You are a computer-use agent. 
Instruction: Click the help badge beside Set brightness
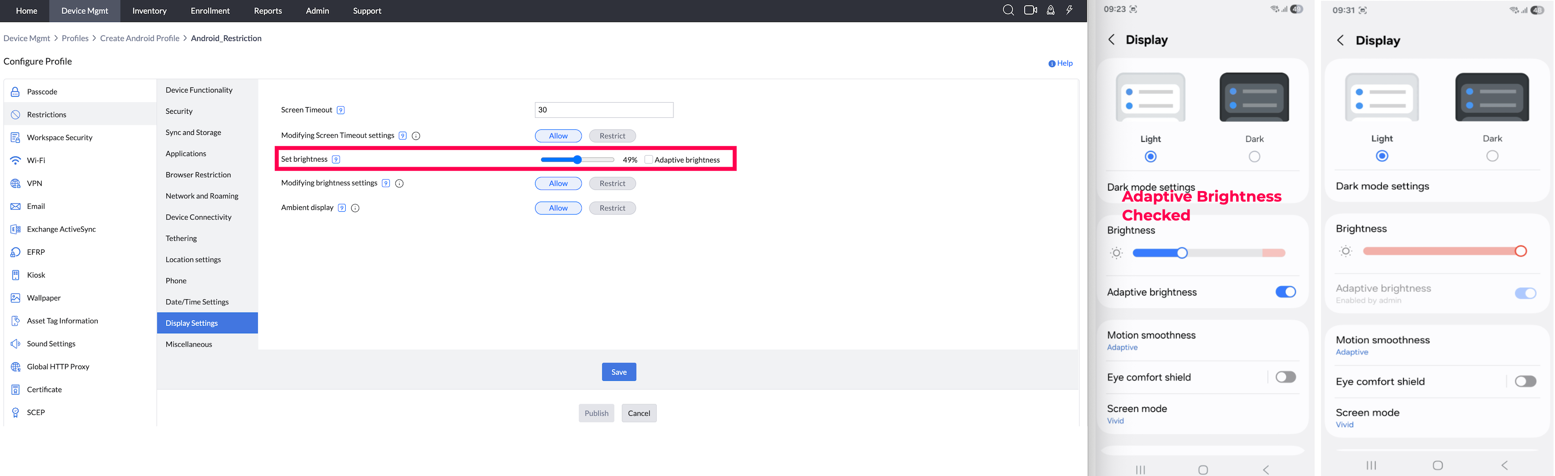coord(336,159)
